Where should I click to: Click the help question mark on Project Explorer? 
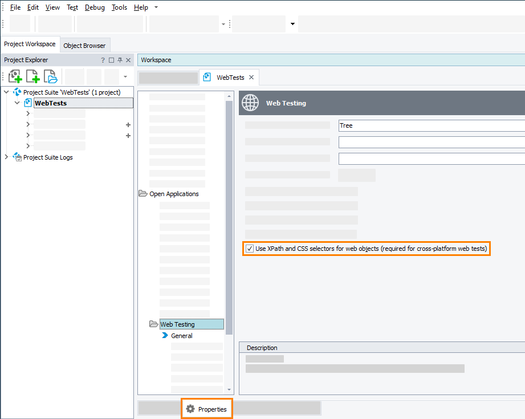pos(102,60)
